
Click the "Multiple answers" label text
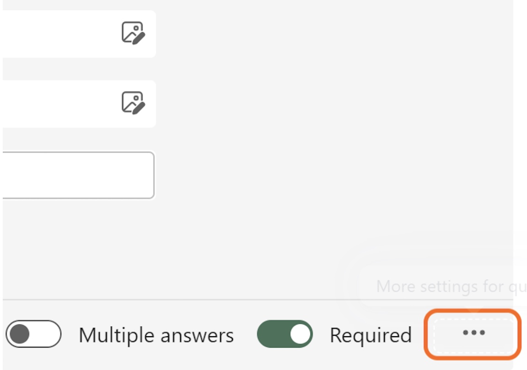pyautogui.click(x=156, y=335)
